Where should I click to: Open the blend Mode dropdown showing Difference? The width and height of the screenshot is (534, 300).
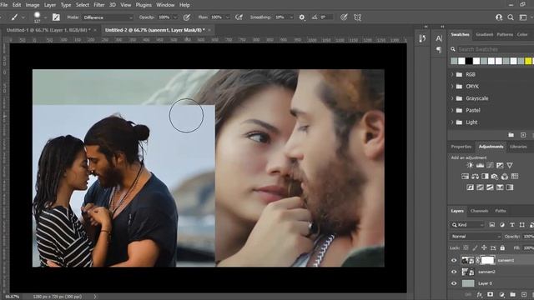click(x=108, y=17)
